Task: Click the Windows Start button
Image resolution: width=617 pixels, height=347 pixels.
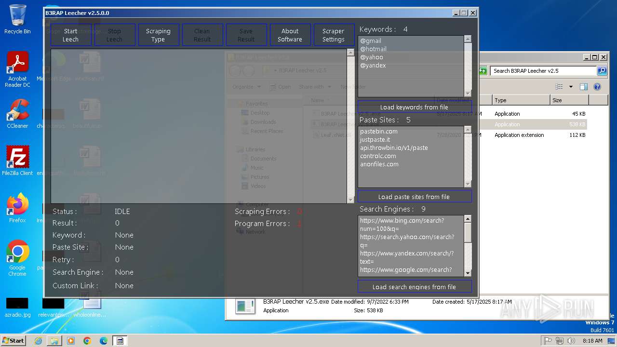Action: click(x=13, y=340)
